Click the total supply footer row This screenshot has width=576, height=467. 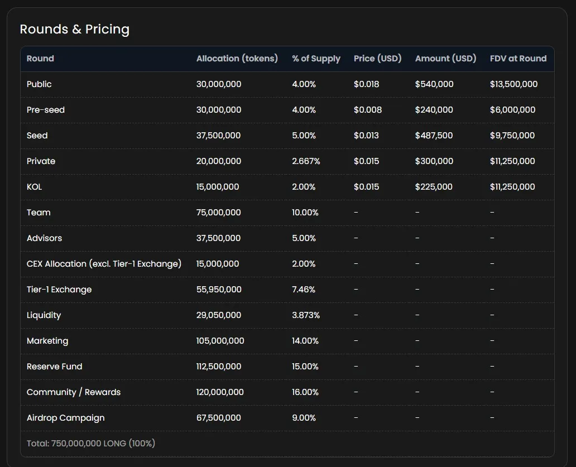pos(90,443)
